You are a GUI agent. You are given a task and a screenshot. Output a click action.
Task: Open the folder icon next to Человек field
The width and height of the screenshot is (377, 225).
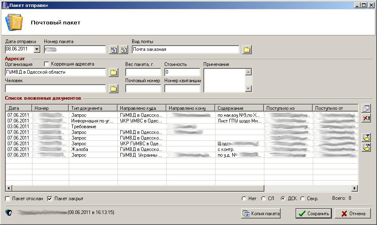(113, 89)
